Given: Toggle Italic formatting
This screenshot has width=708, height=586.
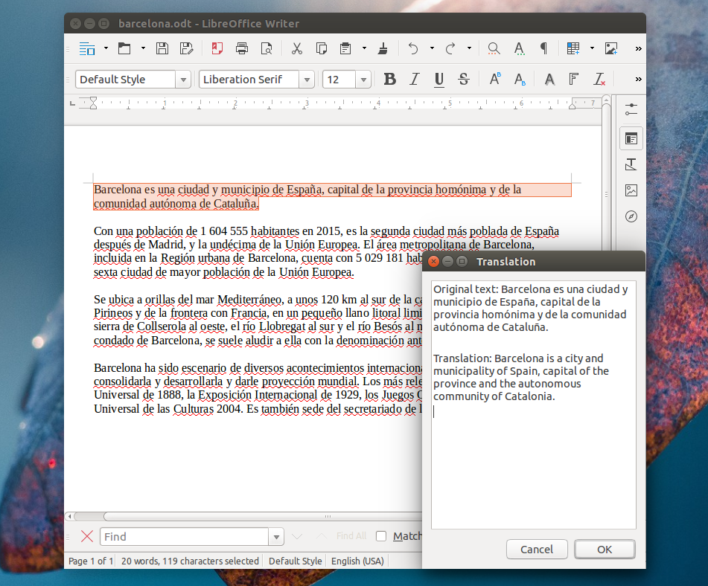Looking at the screenshot, I should [x=415, y=80].
